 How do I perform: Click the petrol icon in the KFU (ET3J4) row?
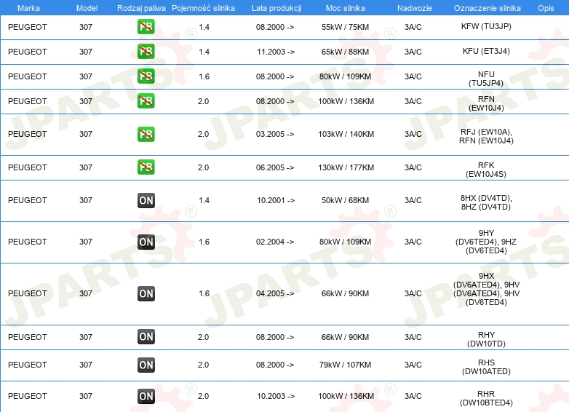tap(146, 52)
